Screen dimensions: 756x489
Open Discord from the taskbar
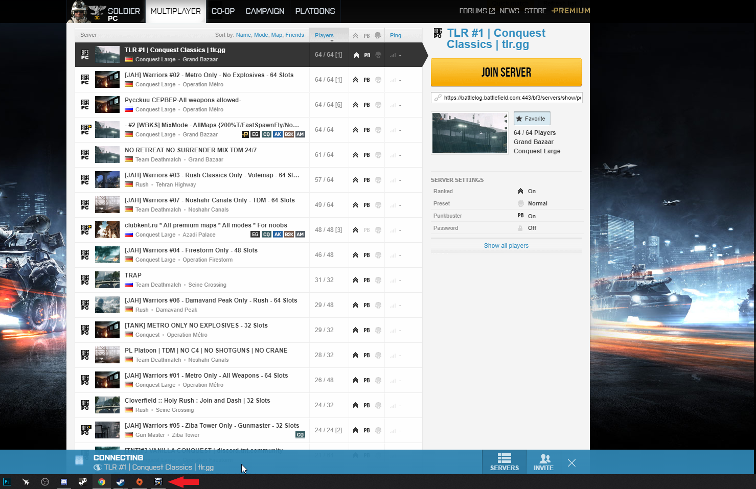64,482
